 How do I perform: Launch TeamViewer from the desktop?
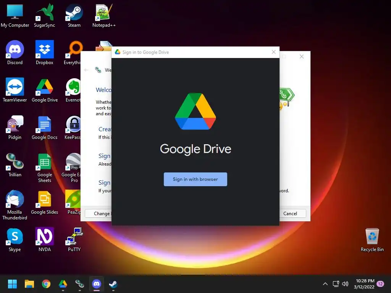(x=15, y=90)
